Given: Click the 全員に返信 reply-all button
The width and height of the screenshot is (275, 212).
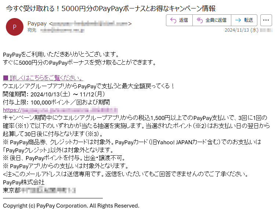Looking at the screenshot, I should tap(212, 20).
